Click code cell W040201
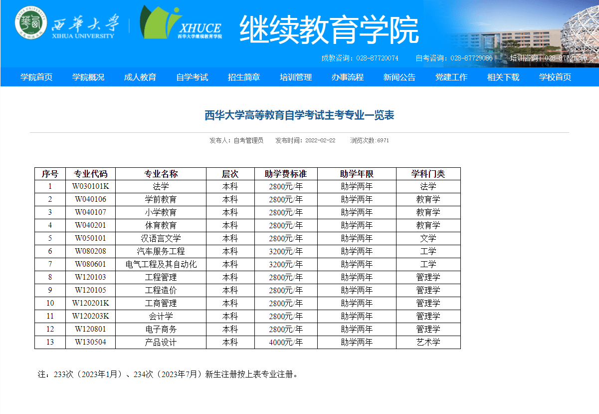This screenshot has width=599, height=414. (x=91, y=225)
